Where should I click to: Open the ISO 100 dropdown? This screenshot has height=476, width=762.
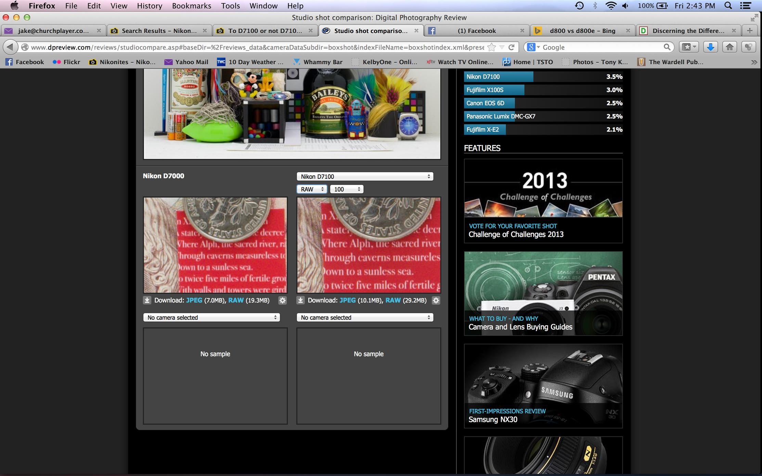pyautogui.click(x=347, y=189)
